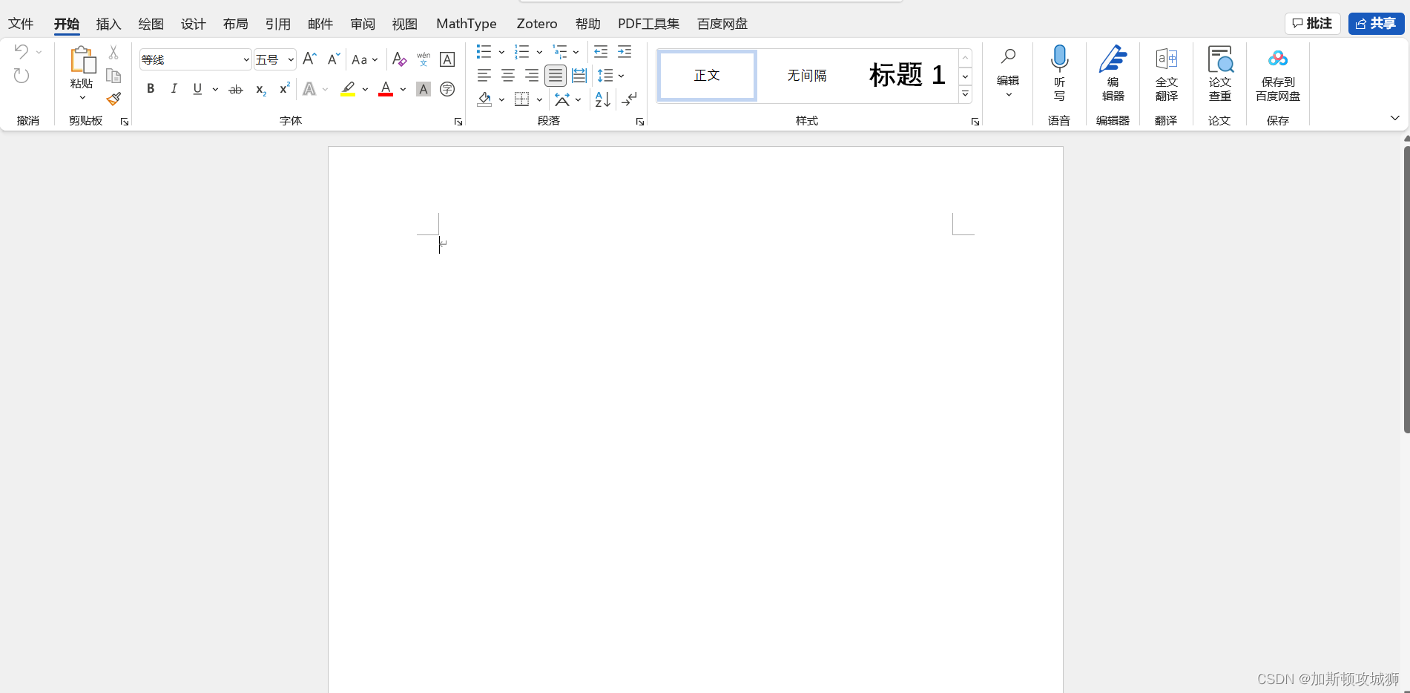
Task: Open the Editor (编辑器) tool
Action: click(1113, 74)
